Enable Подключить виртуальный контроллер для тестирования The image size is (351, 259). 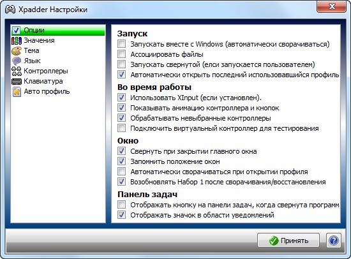coord(121,128)
